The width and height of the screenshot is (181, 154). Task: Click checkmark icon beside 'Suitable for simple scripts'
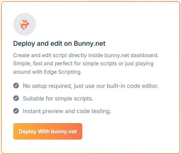16,98
